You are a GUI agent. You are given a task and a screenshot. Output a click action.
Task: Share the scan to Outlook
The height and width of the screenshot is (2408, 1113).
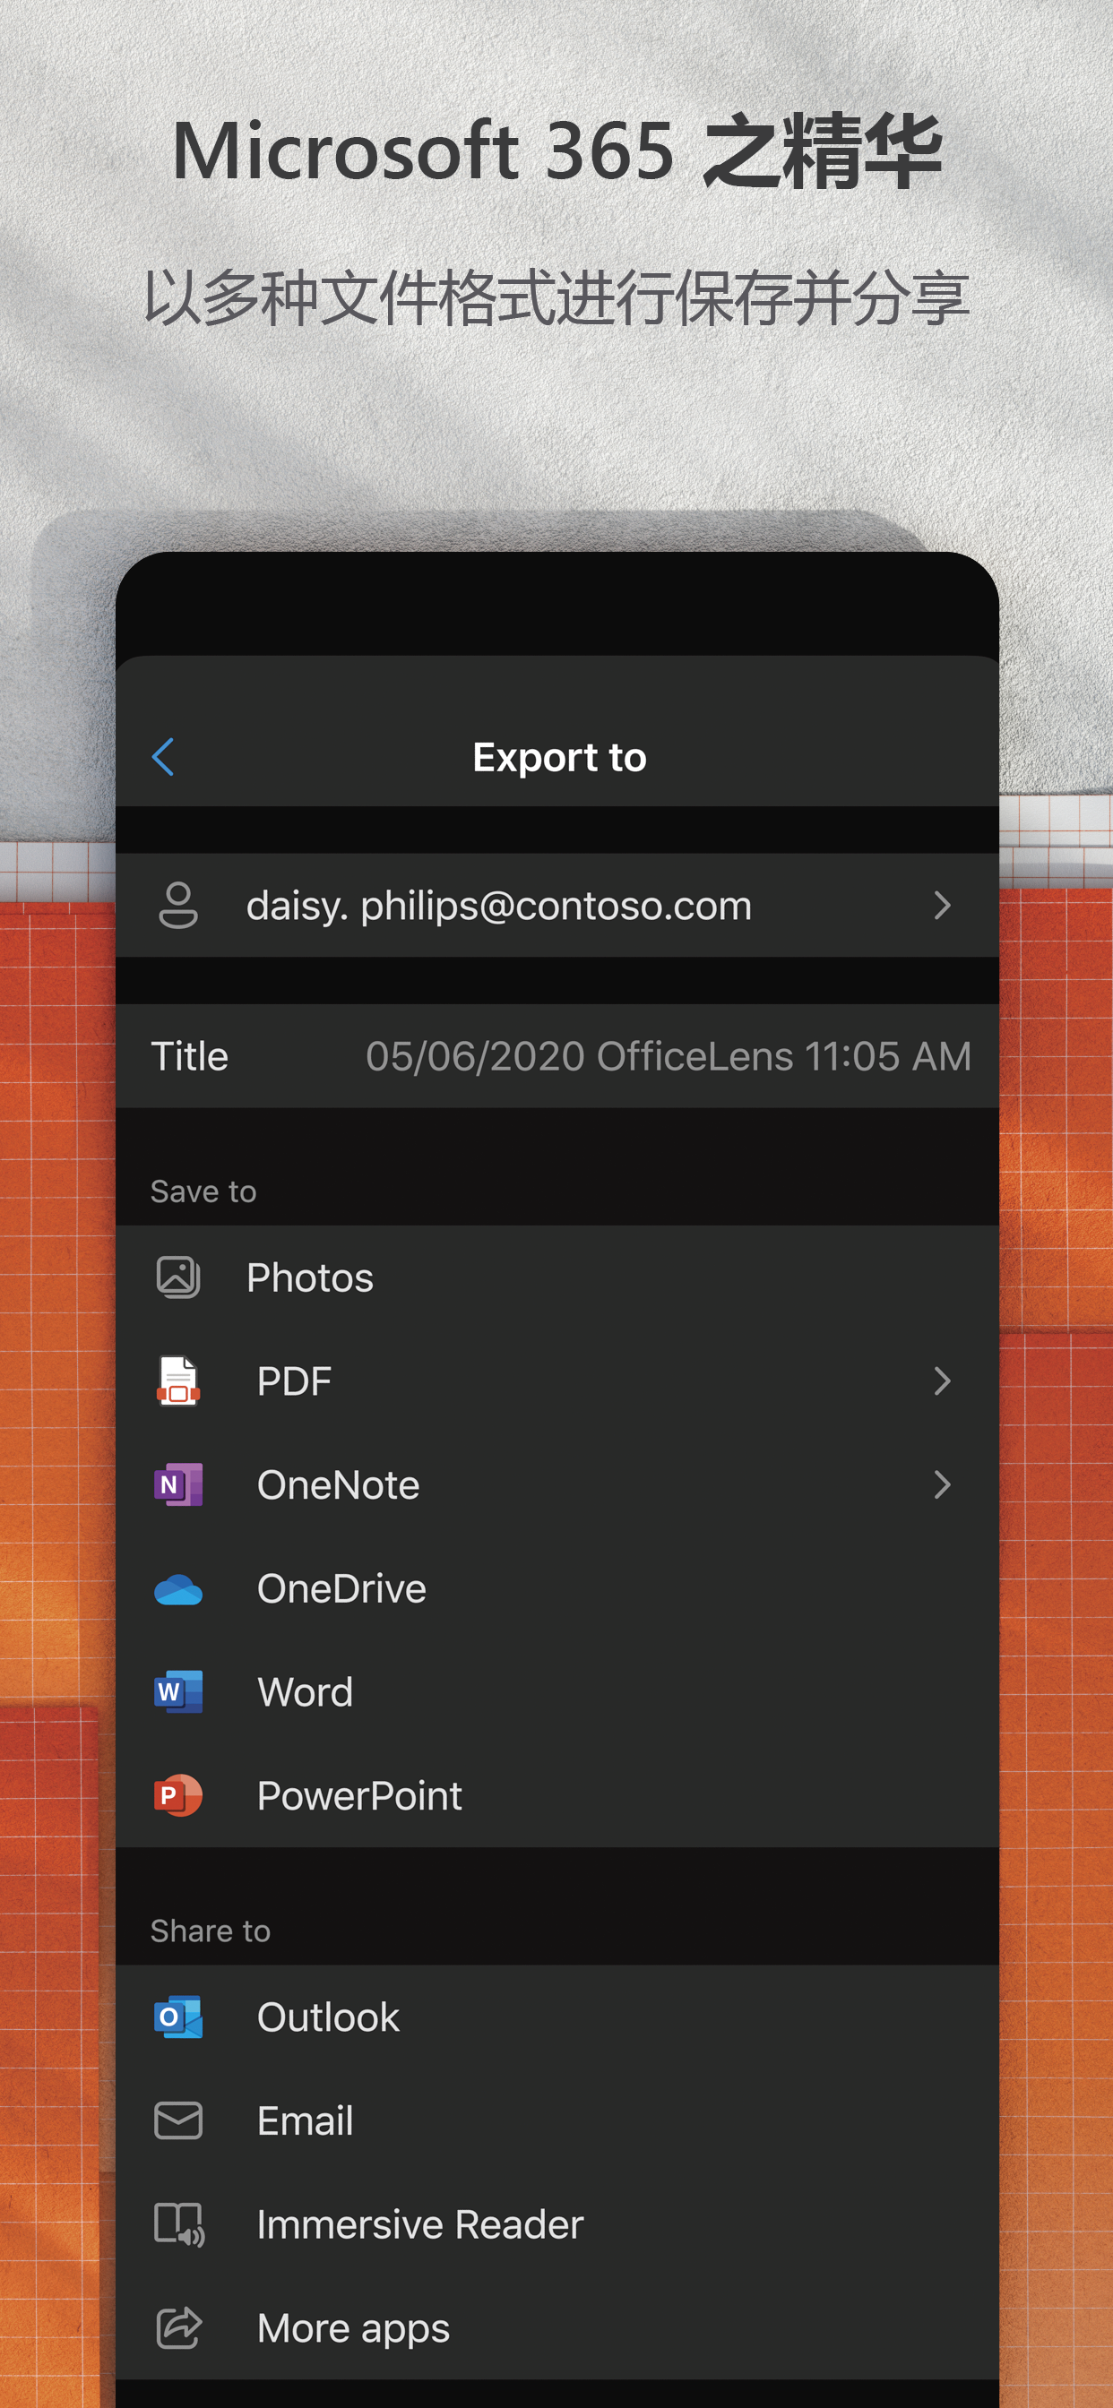pos(557,2017)
